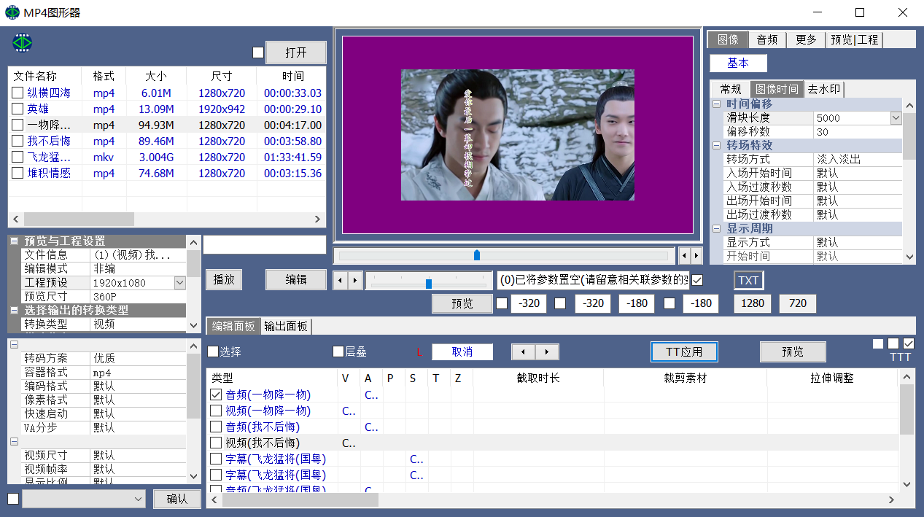Click the 预览 button beside TT应用
This screenshot has height=517, width=924.
coord(793,351)
